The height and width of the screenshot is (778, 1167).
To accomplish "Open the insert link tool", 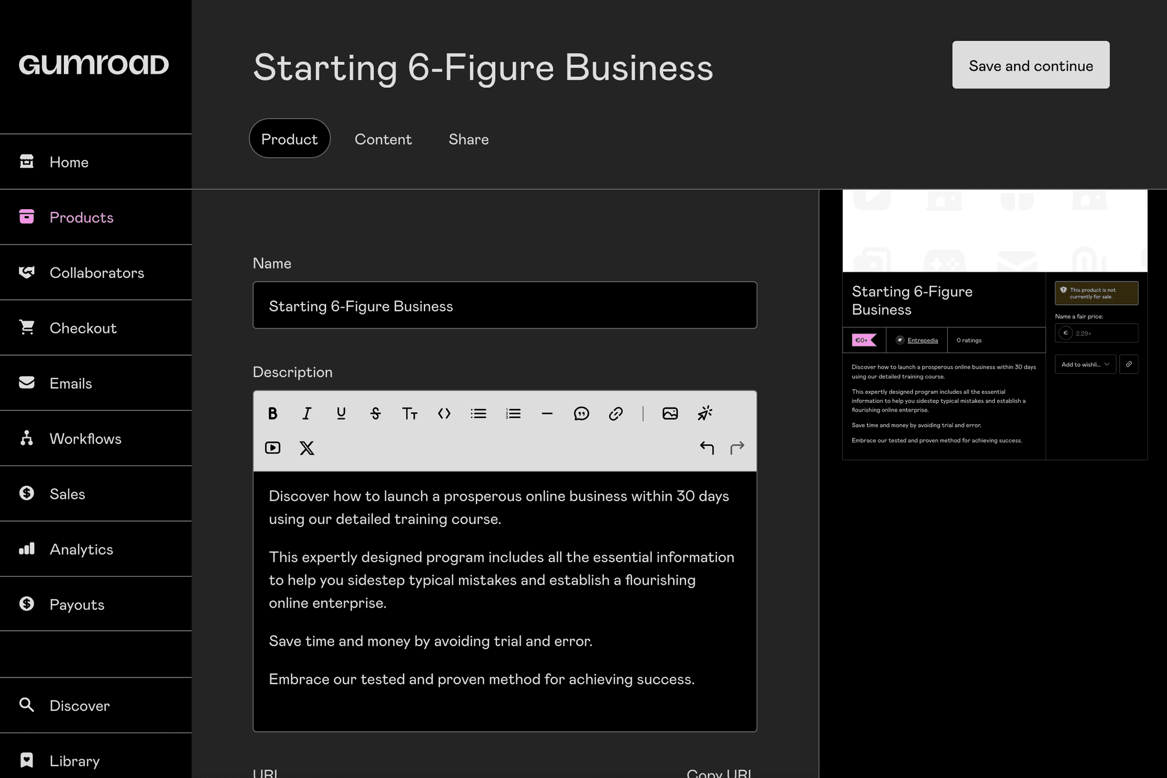I will 615,414.
